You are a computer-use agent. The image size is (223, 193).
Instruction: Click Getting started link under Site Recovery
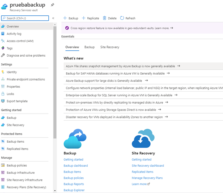(142, 160)
